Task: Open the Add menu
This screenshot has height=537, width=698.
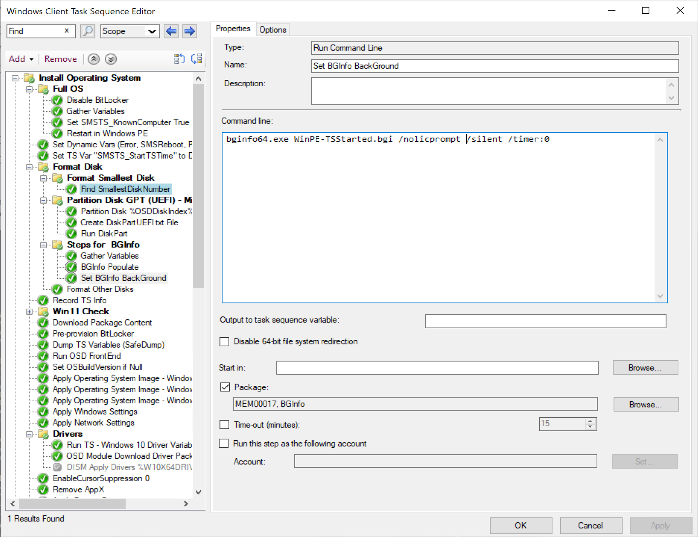Action: tap(21, 59)
